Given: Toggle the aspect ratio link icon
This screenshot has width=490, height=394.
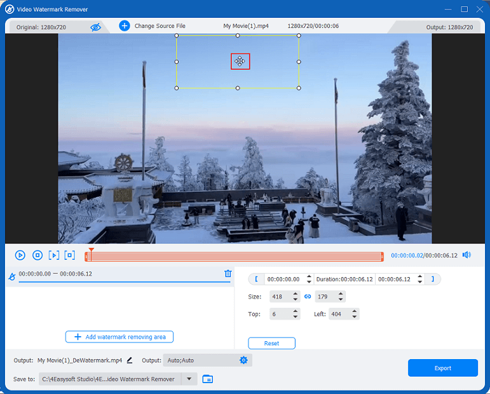Looking at the screenshot, I should 308,297.
